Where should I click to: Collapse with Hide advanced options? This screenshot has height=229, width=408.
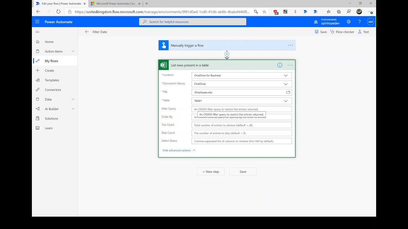(179, 150)
